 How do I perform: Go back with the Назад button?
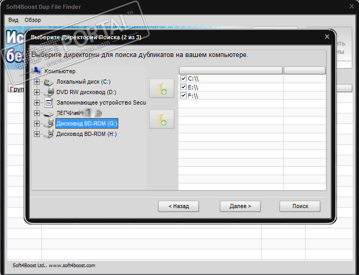click(x=178, y=207)
